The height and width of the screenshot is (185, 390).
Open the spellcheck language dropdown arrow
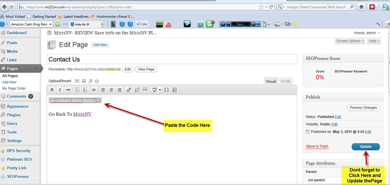click(160, 90)
